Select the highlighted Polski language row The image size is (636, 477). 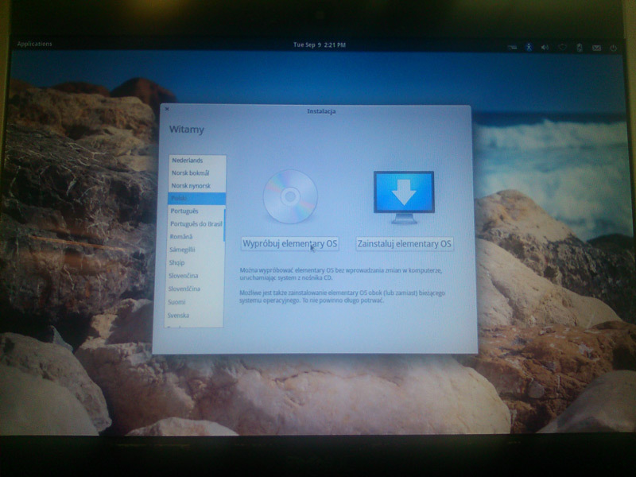click(196, 198)
